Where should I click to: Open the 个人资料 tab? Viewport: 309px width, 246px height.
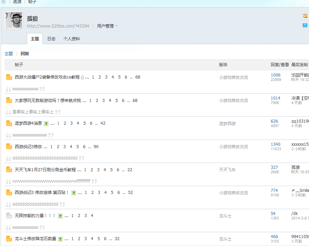(72, 39)
